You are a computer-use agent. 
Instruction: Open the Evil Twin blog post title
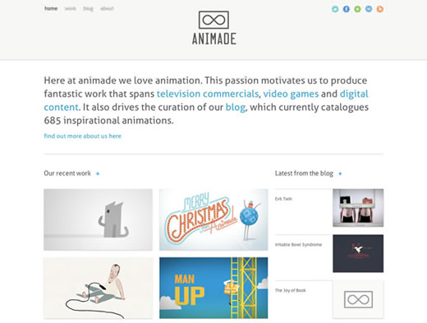pos(283,198)
